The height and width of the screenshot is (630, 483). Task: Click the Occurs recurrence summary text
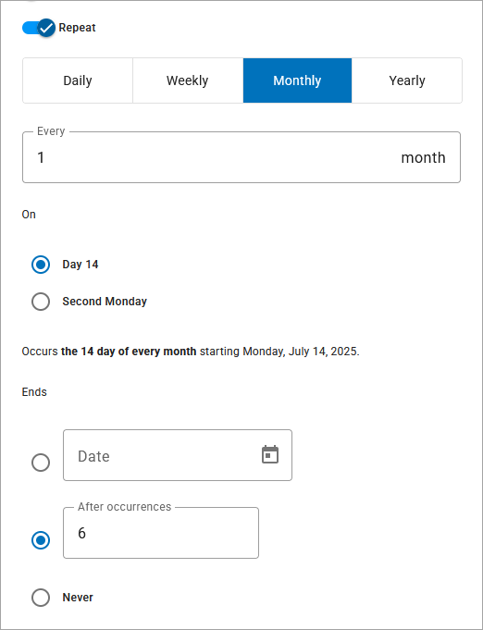tap(191, 352)
